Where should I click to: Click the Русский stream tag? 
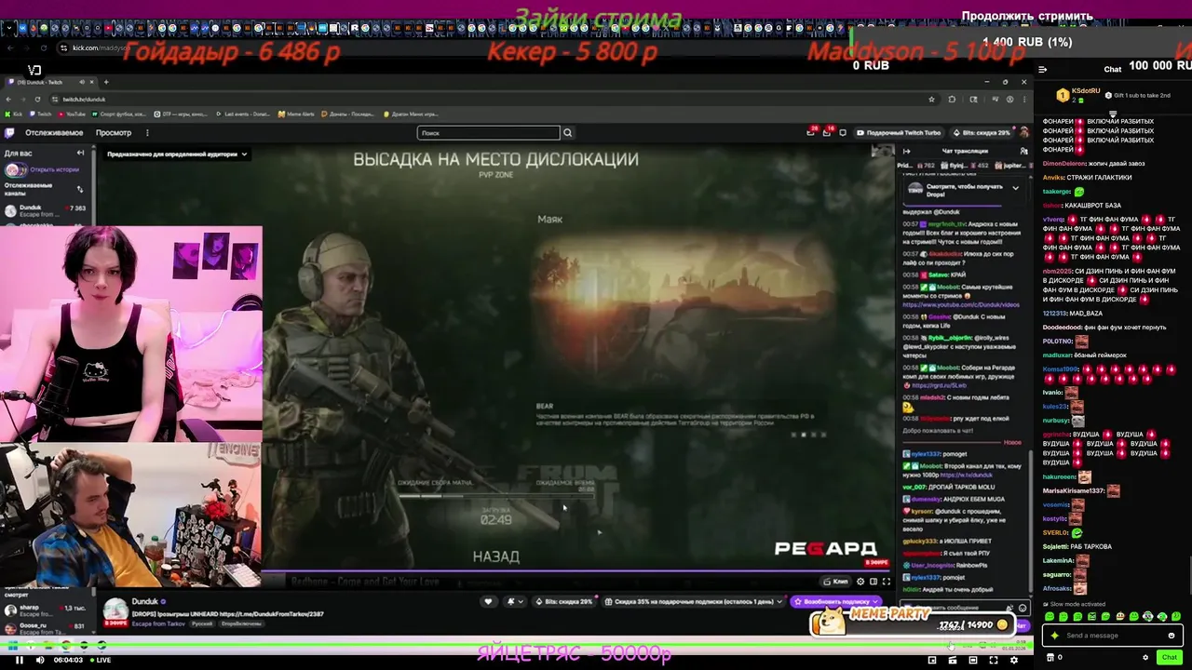coord(202,623)
